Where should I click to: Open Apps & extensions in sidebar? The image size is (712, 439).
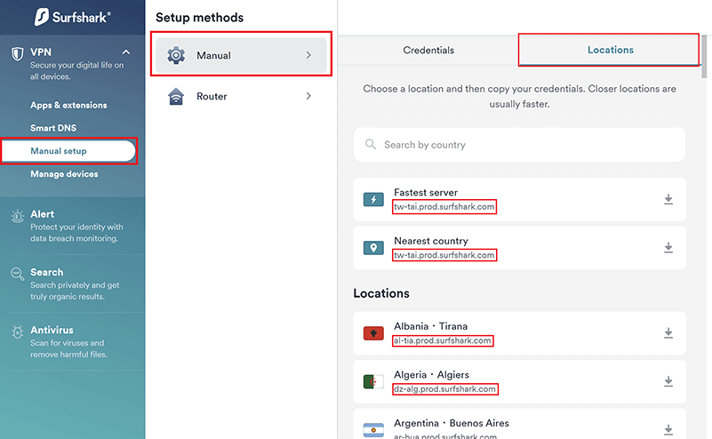coord(68,105)
